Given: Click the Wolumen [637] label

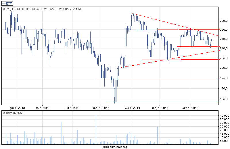Looking at the screenshot, I should pos(13,113).
